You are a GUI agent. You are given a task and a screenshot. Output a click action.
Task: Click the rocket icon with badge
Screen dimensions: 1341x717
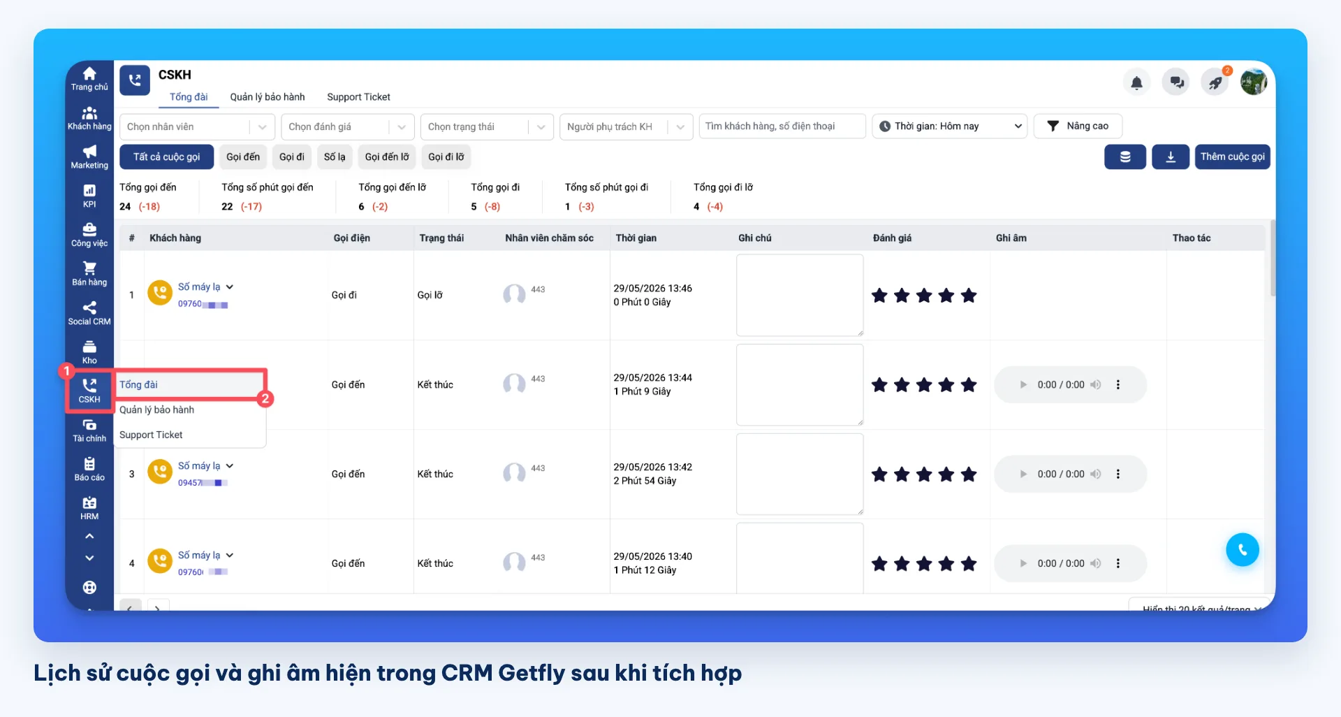click(x=1215, y=82)
